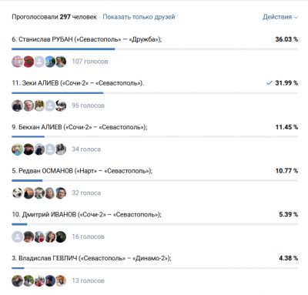This screenshot has width=308, height=295.
Task: Click the 36.03 % progress bar
Action: (155, 49)
